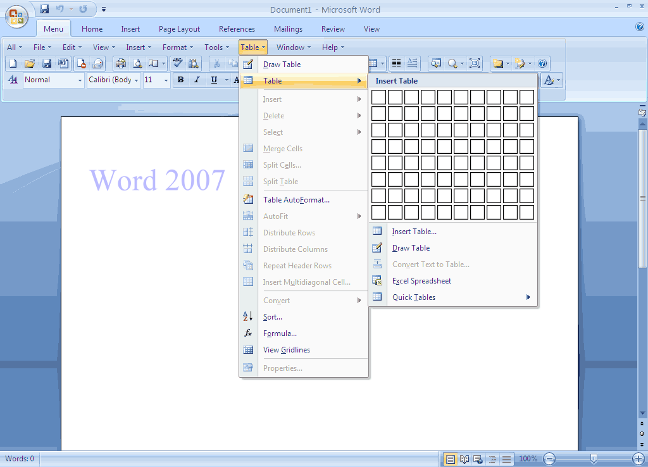648x467 pixels.
Task: Switch to the Page Layout tab
Action: tap(179, 29)
